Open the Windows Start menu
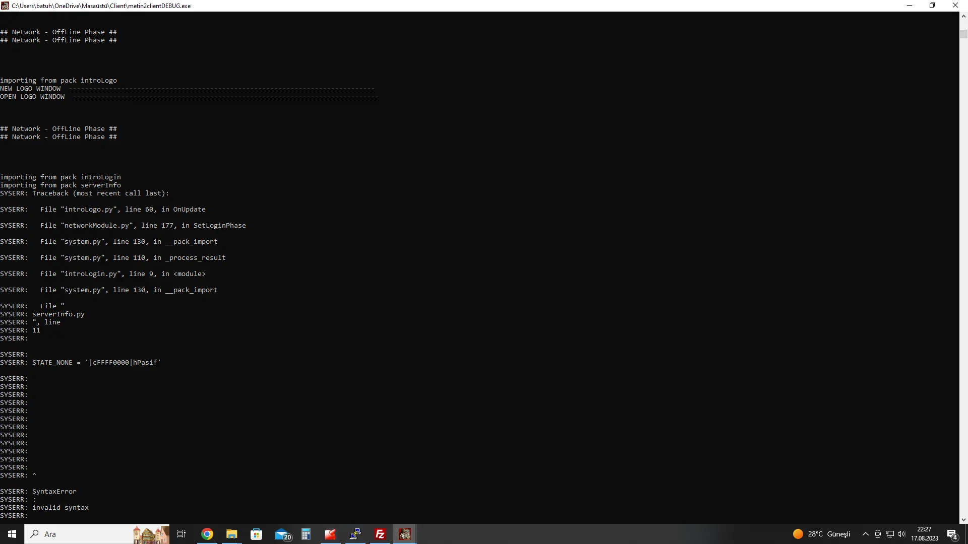 (x=12, y=534)
